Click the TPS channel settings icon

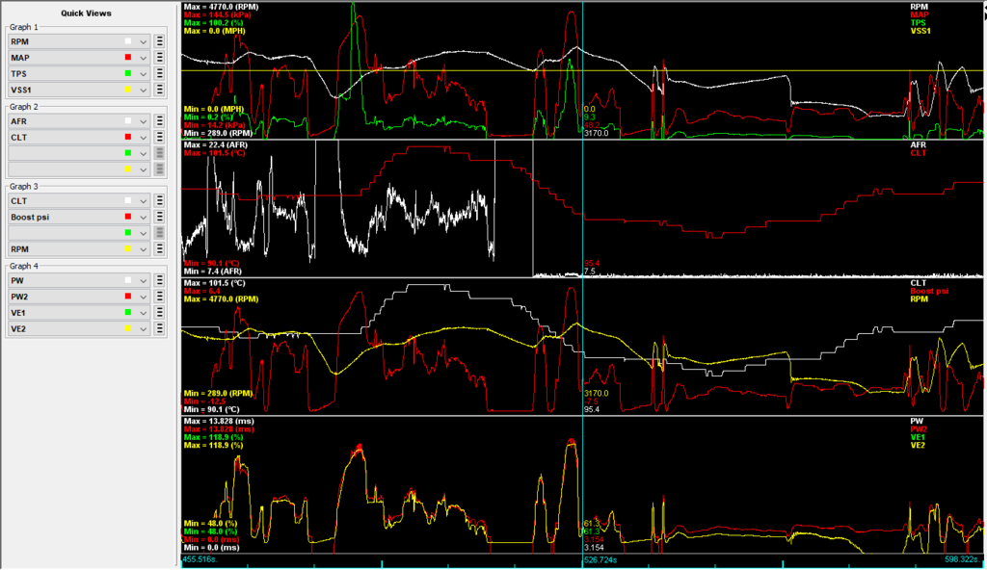point(160,73)
